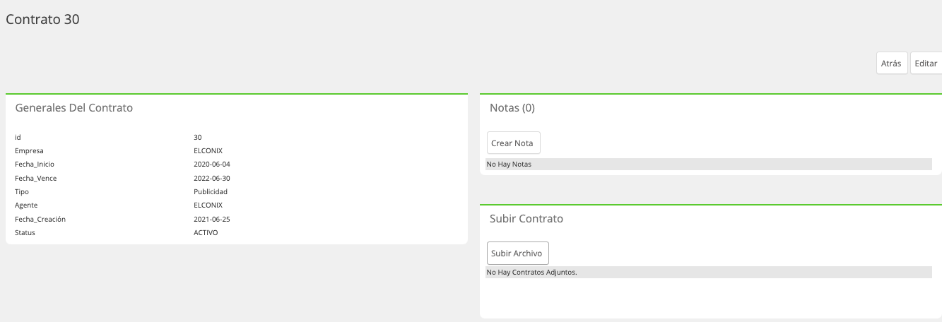
Task: Click the Crear Nota button
Action: (514, 143)
